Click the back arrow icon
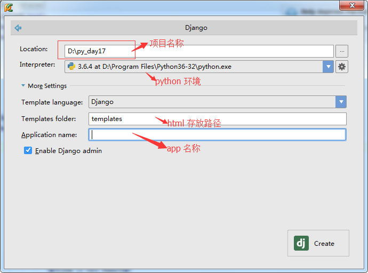Image resolution: width=368 pixels, height=273 pixels. [18, 28]
